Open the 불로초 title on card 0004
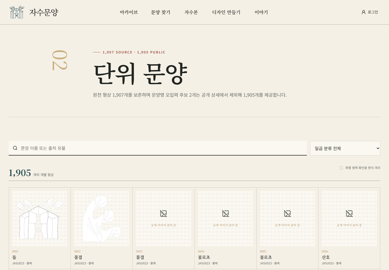Screen dimensions: 389x270 point(204,257)
